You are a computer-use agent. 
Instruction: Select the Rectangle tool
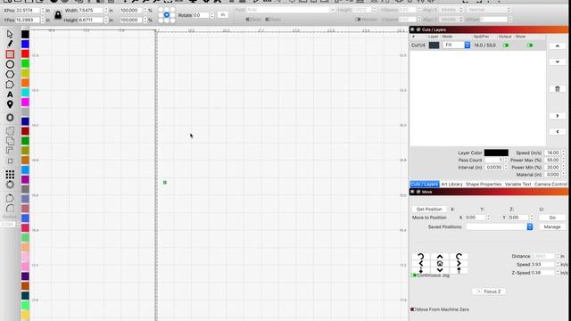click(10, 54)
